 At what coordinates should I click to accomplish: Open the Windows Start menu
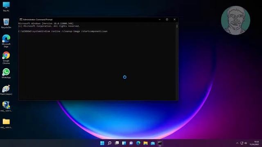102,143
